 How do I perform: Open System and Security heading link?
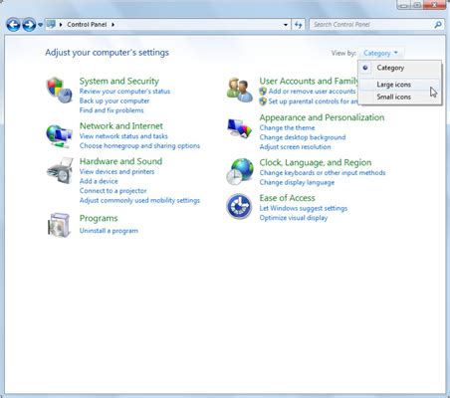pos(118,82)
